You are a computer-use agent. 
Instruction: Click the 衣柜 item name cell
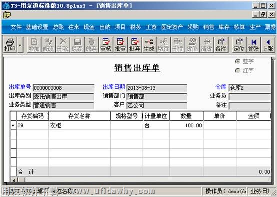[x=79, y=125]
